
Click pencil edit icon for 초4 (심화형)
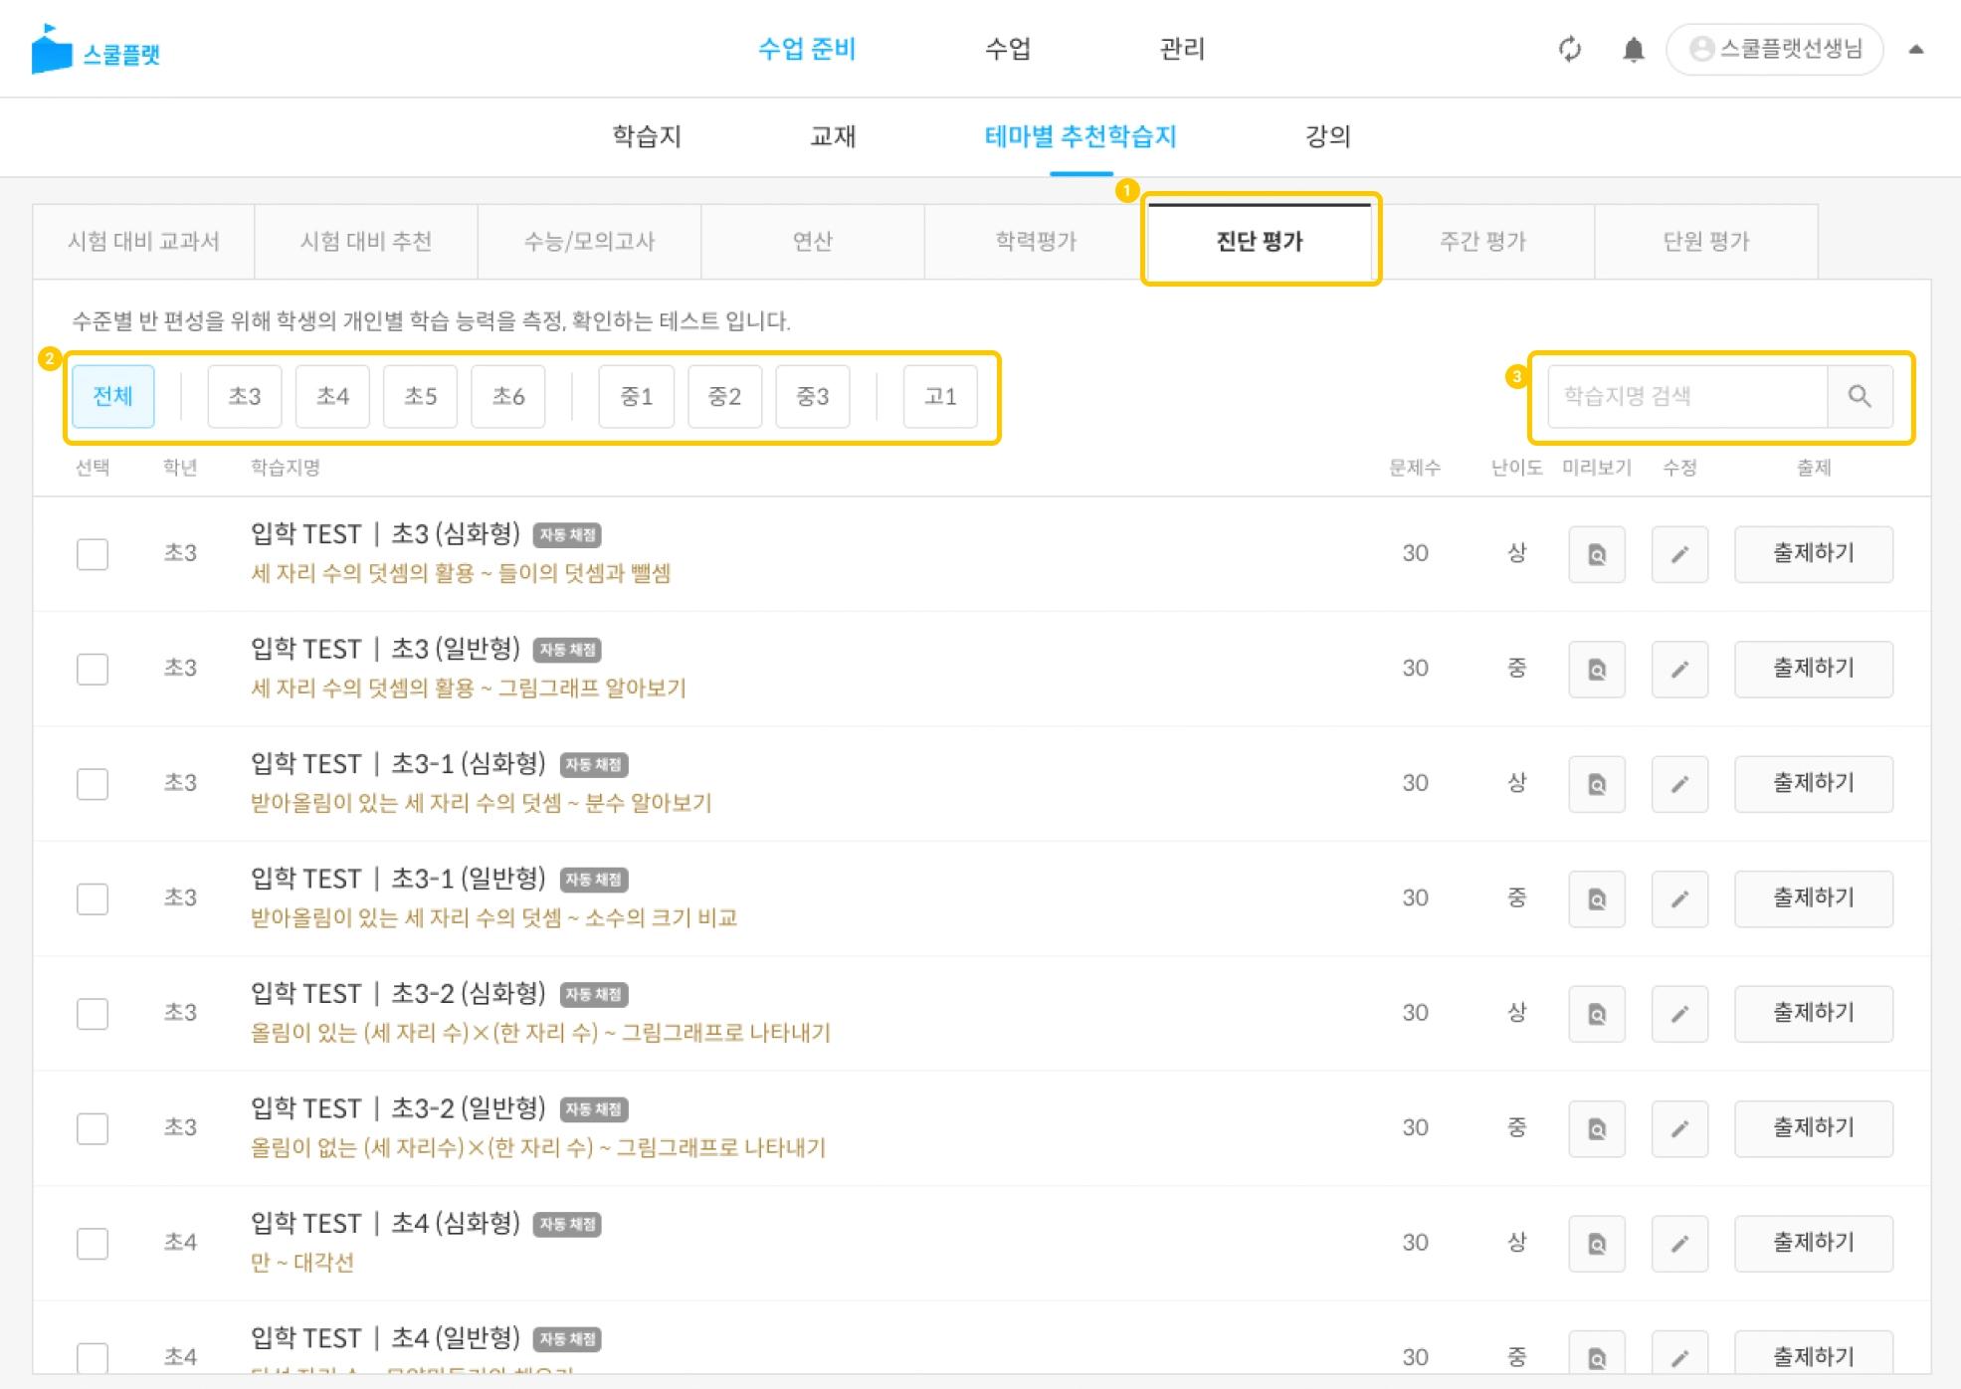pos(1678,1243)
